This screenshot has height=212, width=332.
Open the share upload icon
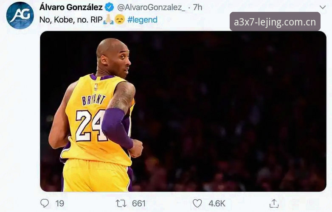tap(274, 204)
